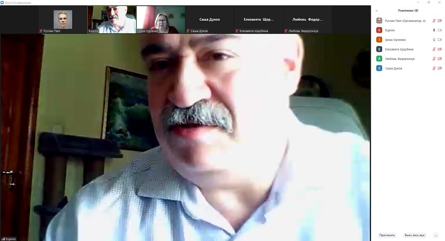Collapse the Участники panel with the chevron

click(376, 11)
